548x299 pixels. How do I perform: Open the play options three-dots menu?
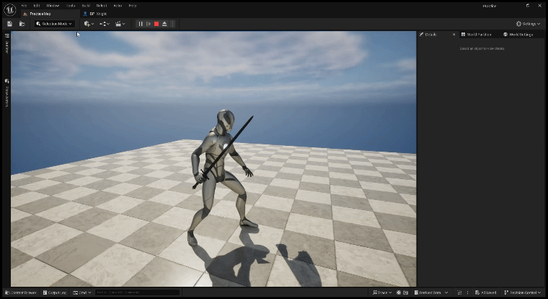point(172,24)
